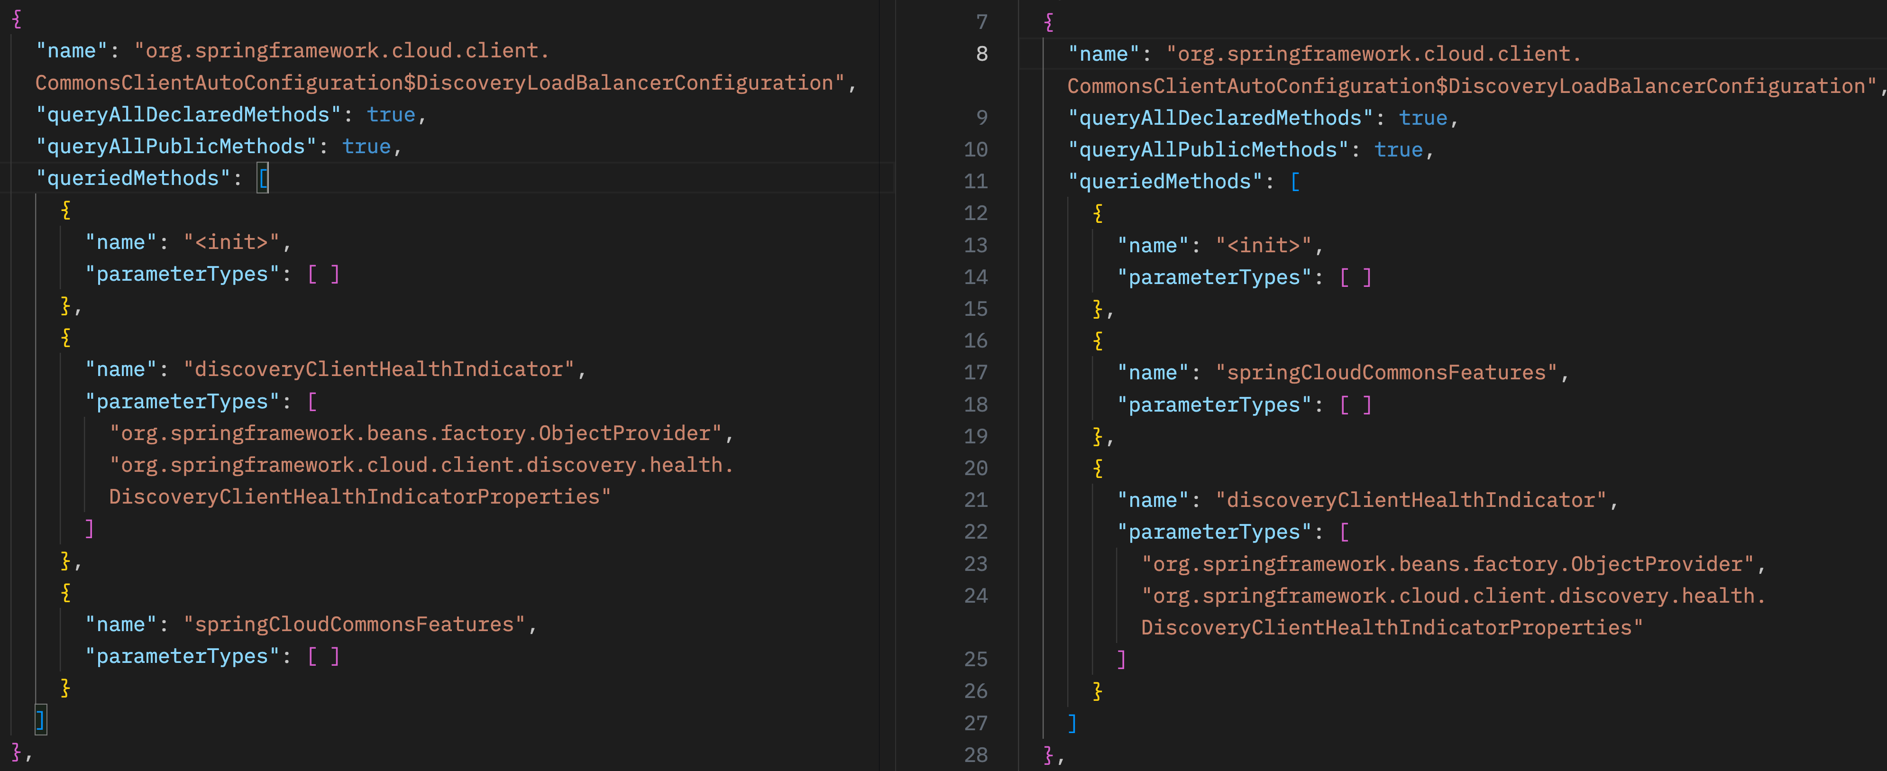1887x771 pixels.
Task: Click highlighted opening bracket after "queriedMethods" in left editor
Action: click(263, 178)
